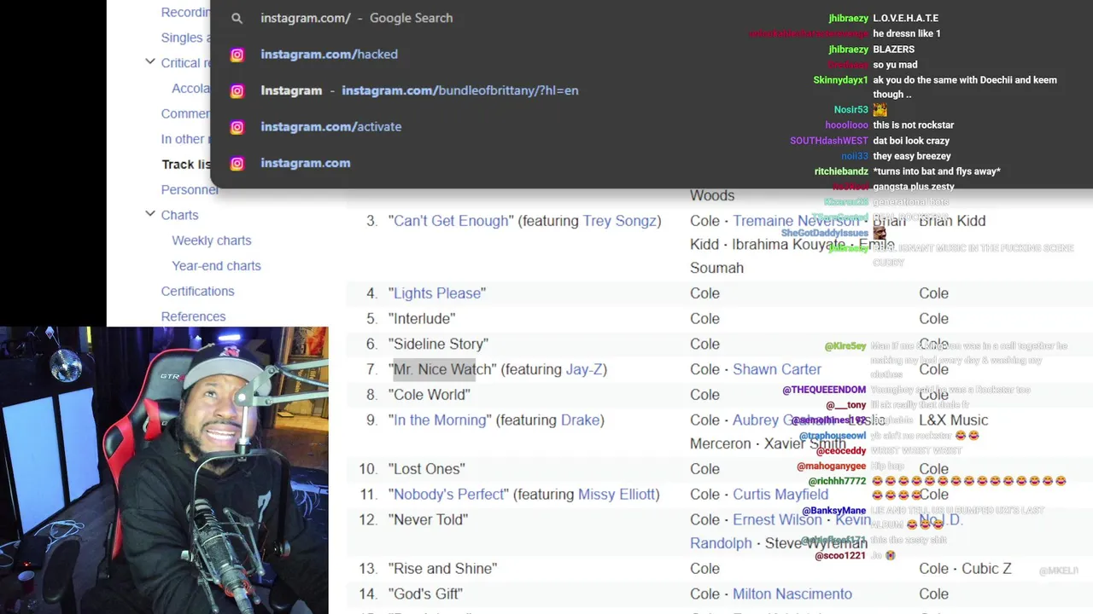Open Charts section in sidebar
1093x614 pixels.
pyautogui.click(x=179, y=215)
